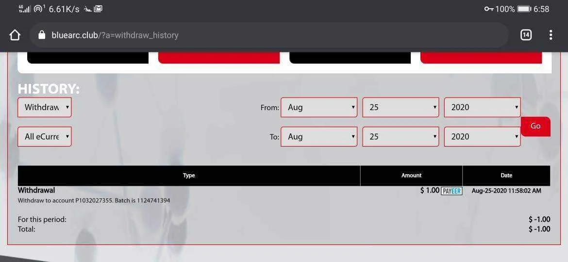The image size is (568, 262).
Task: Tap the 6:58 clock in status bar
Action: click(x=541, y=9)
